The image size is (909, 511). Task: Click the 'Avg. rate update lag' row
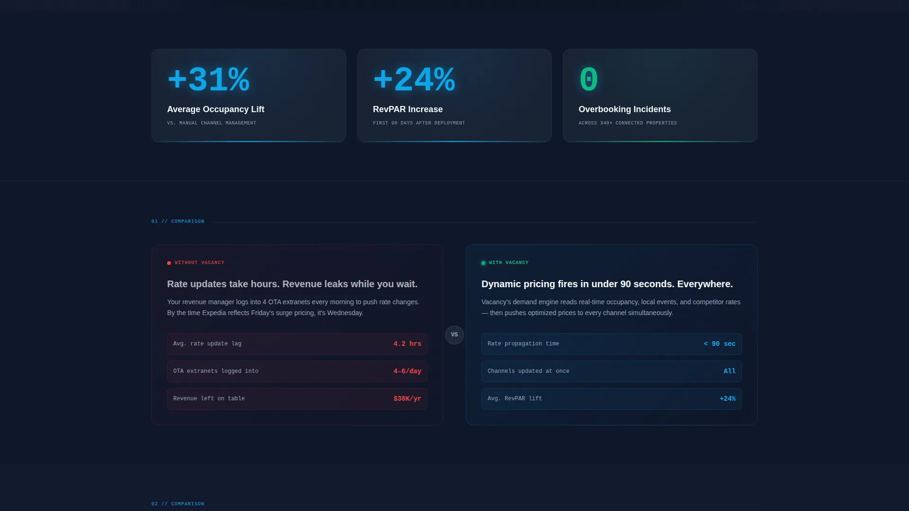[x=297, y=344]
